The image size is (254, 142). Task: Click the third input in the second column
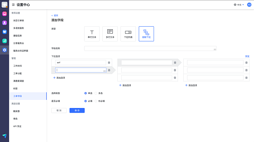(147, 78)
